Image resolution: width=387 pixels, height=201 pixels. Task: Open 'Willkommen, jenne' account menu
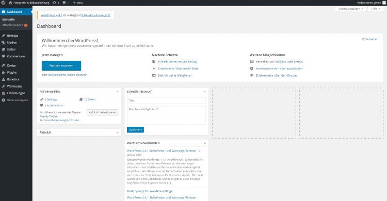pyautogui.click(x=371, y=3)
